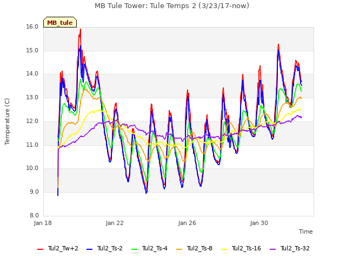This screenshot has width=346, height=259.
Task: Click the 13.0 y-axis tick label
Action: point(32,97)
